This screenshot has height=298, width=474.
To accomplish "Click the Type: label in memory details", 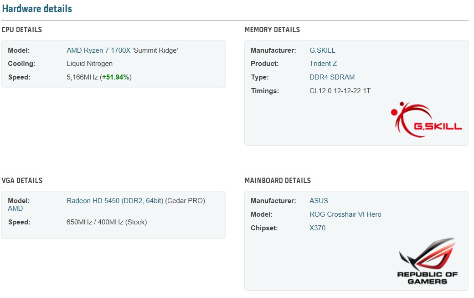I will coord(260,77).
